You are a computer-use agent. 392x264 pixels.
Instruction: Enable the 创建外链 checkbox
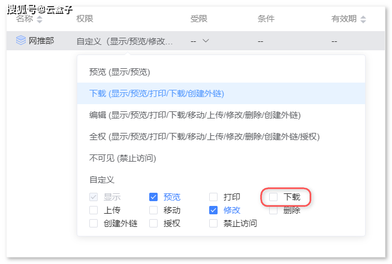point(94,223)
